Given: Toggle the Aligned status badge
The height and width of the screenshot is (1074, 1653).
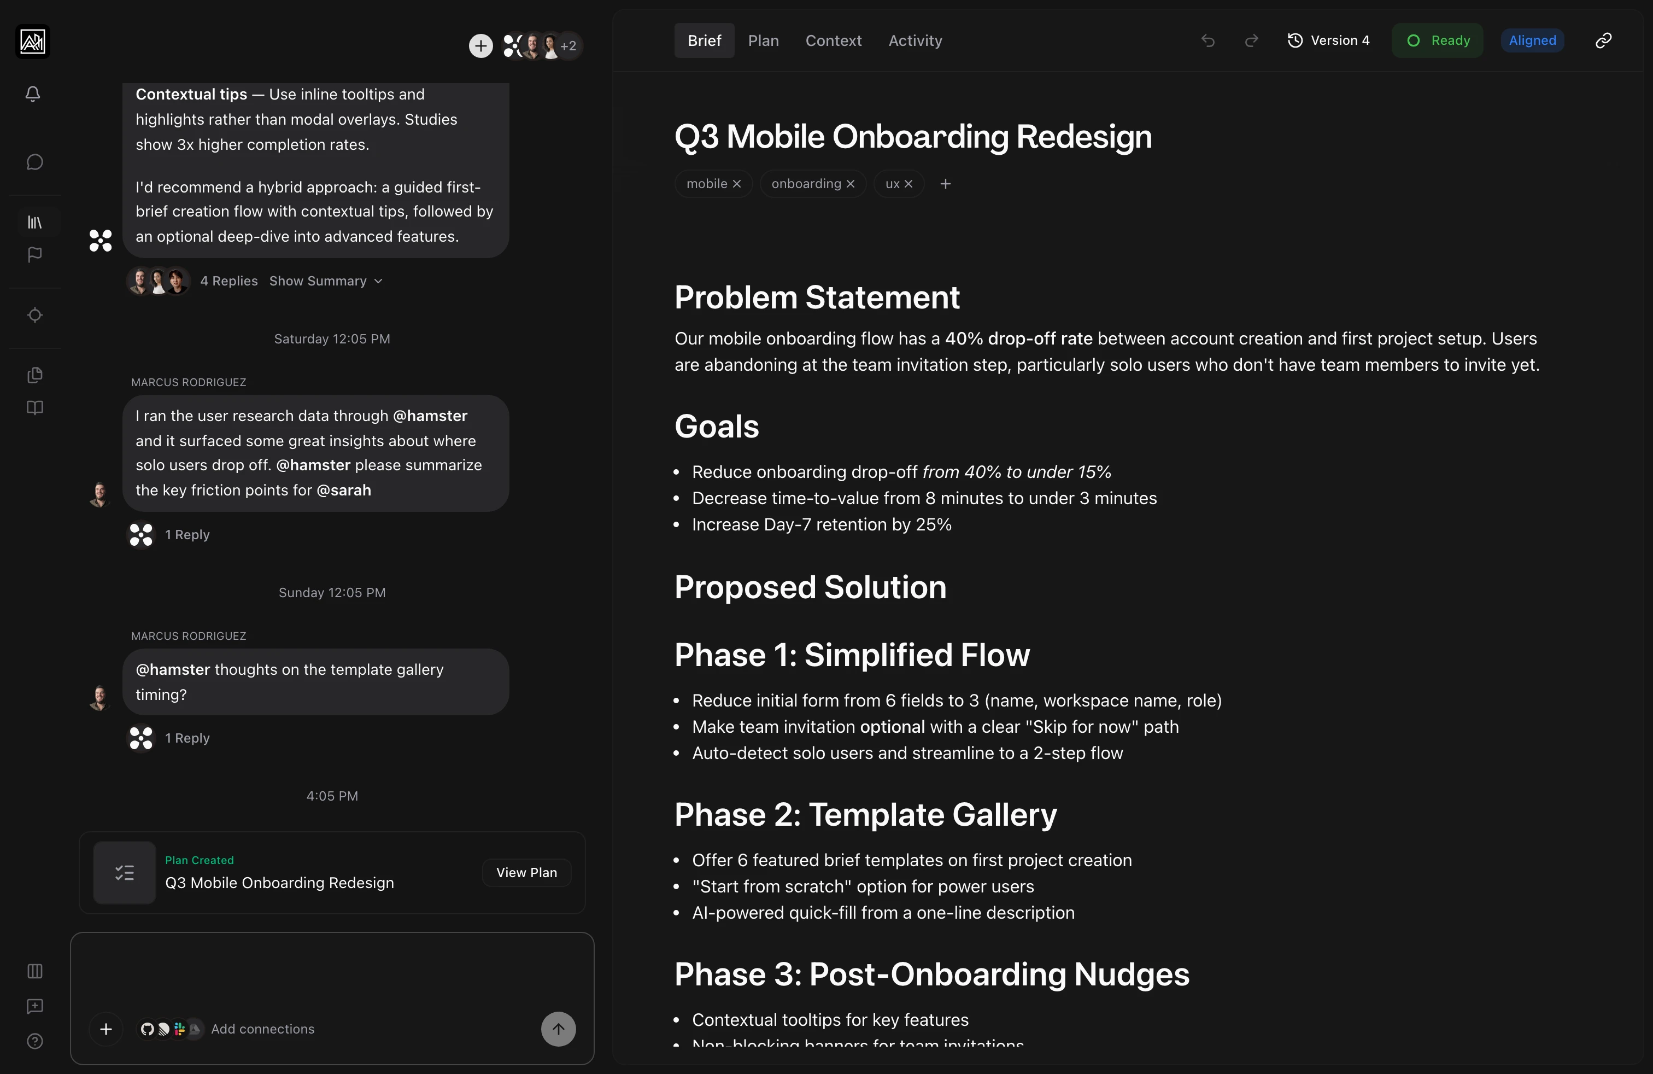Looking at the screenshot, I should 1532,40.
